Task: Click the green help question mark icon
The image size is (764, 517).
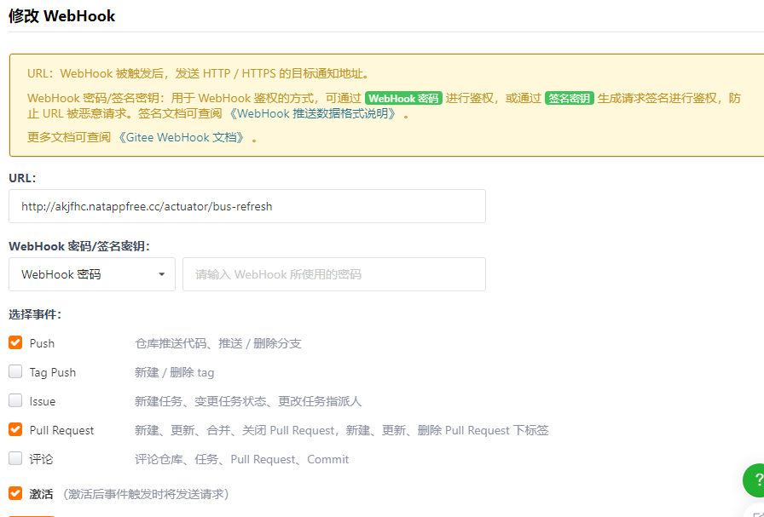Action: point(755,480)
